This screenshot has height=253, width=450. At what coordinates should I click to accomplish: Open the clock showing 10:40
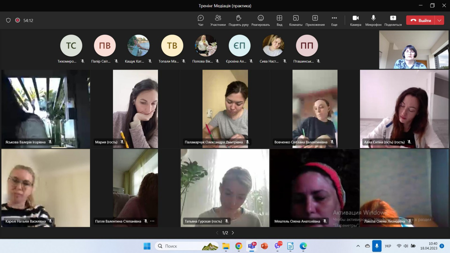coord(429,246)
